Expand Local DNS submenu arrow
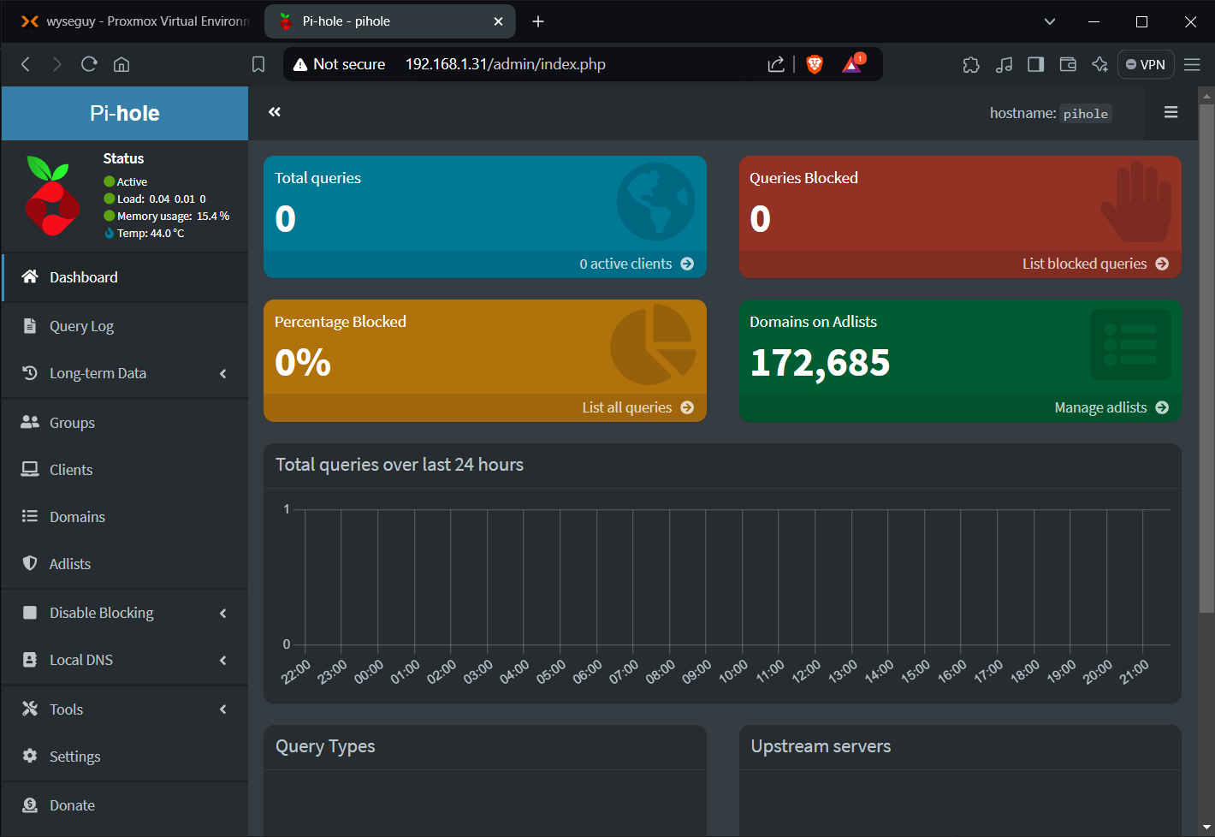The image size is (1215, 837). click(223, 660)
